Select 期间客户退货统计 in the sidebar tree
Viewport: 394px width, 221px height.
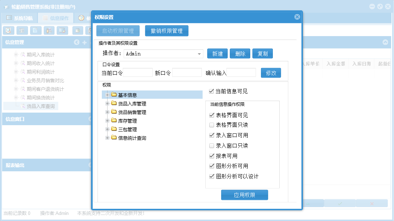tap(45, 89)
